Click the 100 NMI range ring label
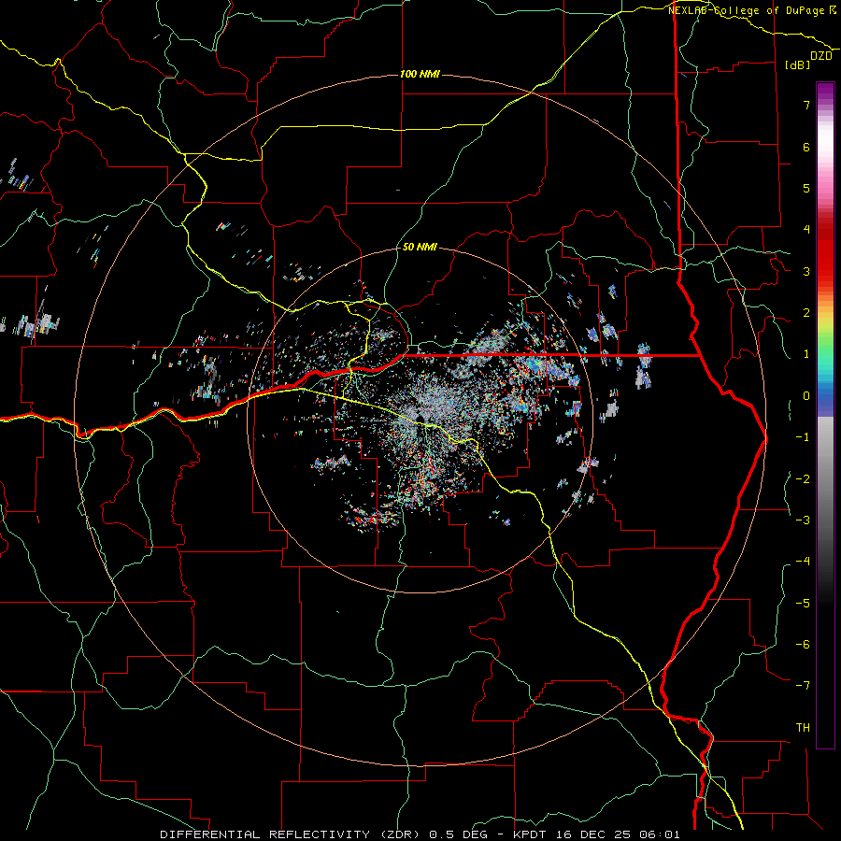 click(x=420, y=74)
